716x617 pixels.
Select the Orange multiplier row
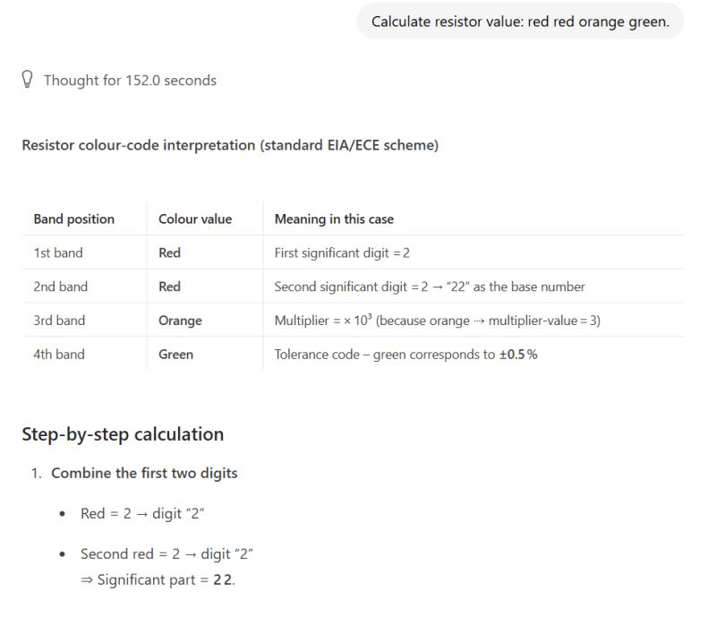click(x=180, y=320)
